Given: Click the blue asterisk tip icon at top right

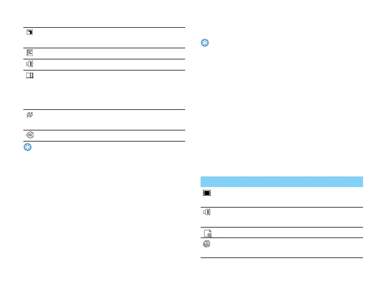Looking at the screenshot, I should click(x=205, y=43).
